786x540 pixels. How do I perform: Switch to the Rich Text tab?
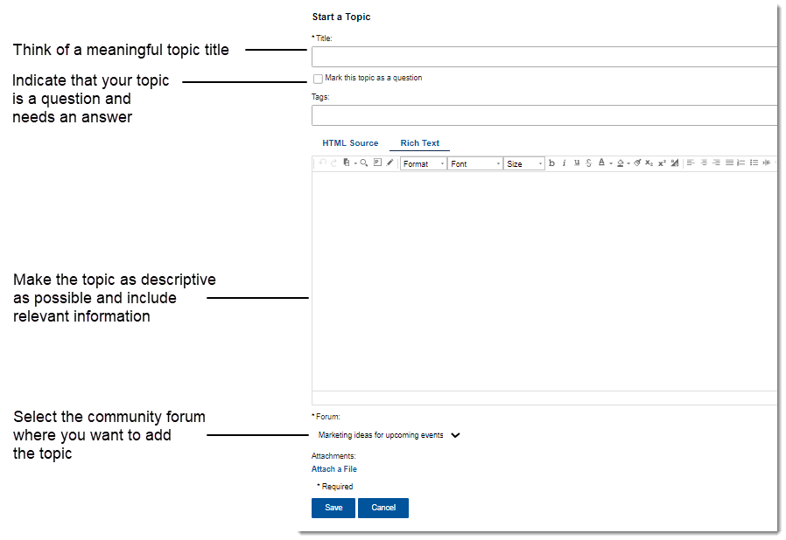click(419, 142)
